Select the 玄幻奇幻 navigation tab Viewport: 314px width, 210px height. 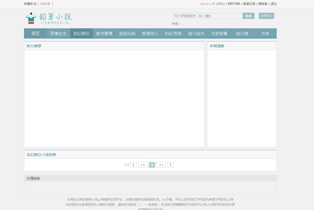[81, 33]
